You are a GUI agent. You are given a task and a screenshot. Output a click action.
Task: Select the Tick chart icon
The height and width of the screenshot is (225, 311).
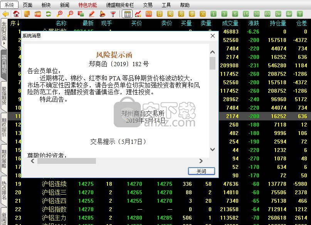149,14
